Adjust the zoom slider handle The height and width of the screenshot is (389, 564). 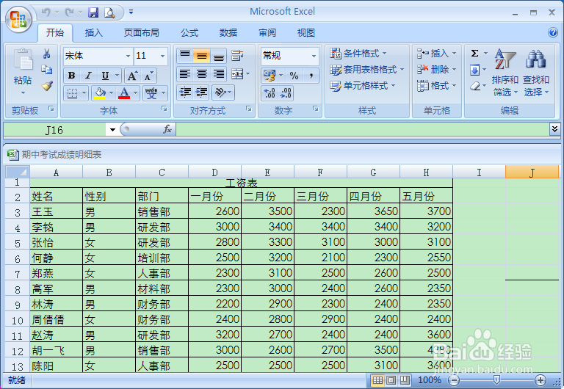[x=496, y=379]
